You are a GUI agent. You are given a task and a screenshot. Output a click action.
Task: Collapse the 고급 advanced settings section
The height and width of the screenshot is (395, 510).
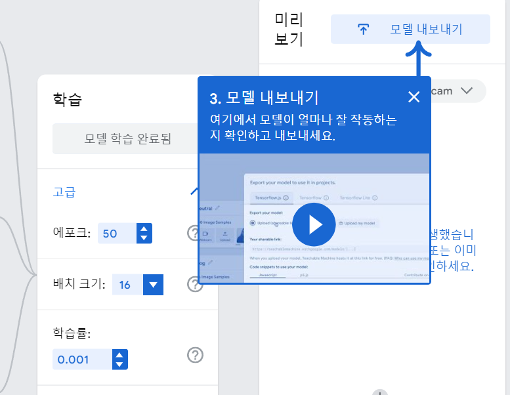194,192
